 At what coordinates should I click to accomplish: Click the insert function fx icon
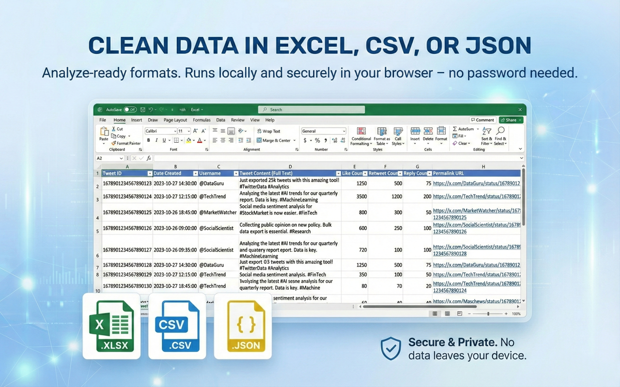[x=149, y=158]
